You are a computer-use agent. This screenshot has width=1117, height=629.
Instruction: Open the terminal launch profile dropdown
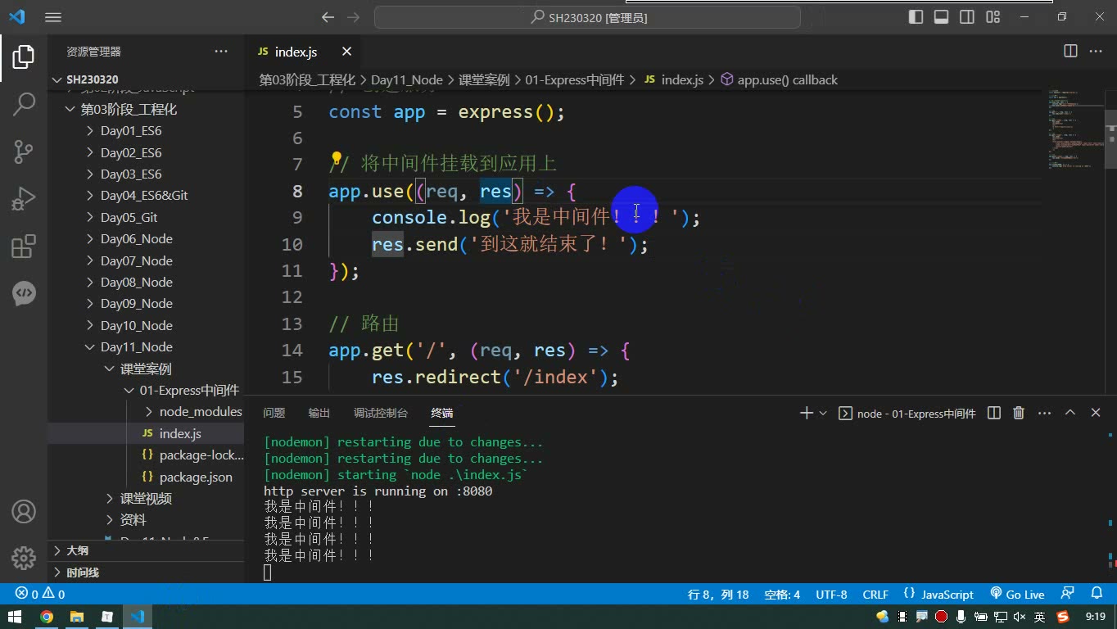tap(823, 414)
